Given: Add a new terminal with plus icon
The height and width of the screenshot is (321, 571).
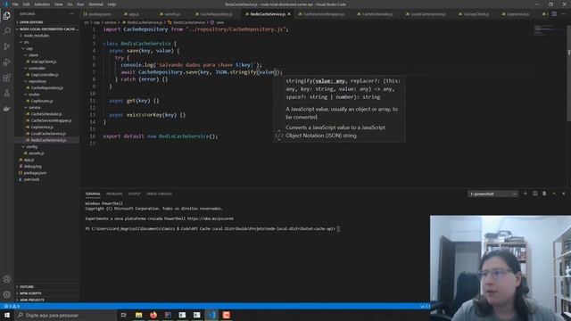Looking at the screenshot, I should [x=525, y=193].
